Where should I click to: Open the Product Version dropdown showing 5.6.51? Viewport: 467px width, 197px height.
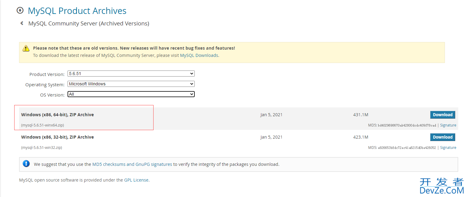point(131,74)
